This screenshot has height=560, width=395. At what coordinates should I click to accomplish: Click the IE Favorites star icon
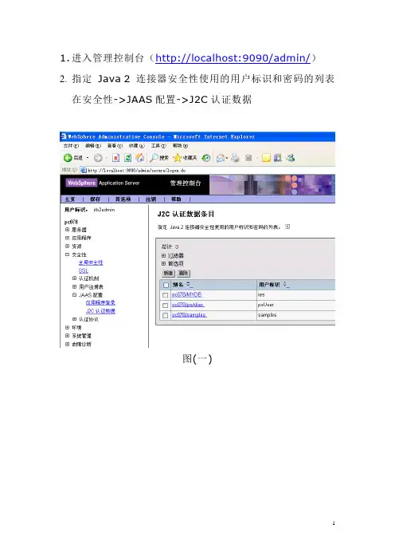pos(177,157)
